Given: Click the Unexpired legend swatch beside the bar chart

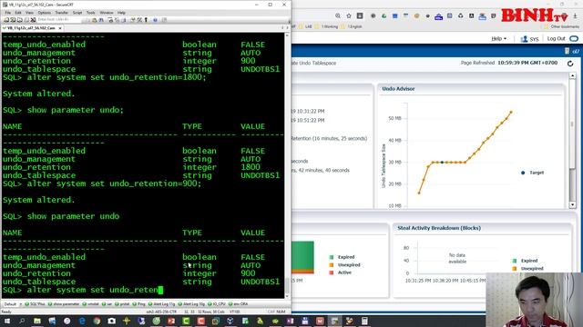Looking at the screenshot, I should pos(332,264).
